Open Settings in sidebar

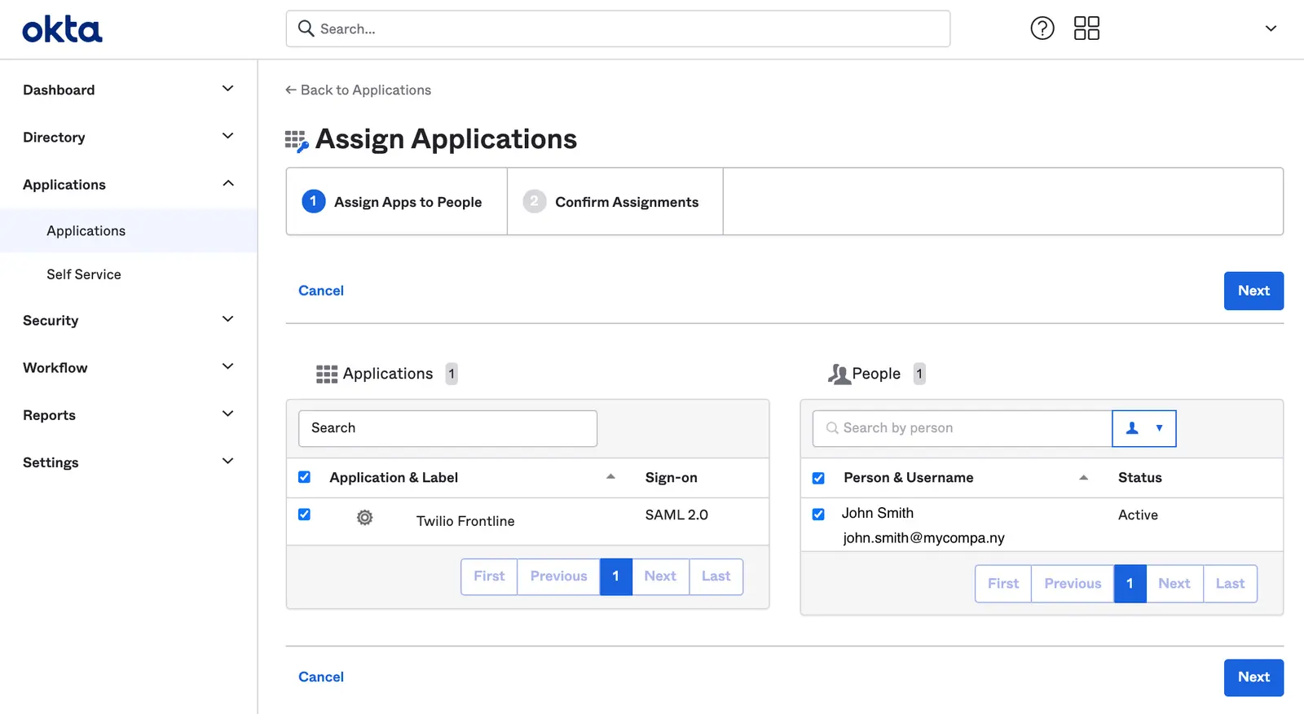51,462
